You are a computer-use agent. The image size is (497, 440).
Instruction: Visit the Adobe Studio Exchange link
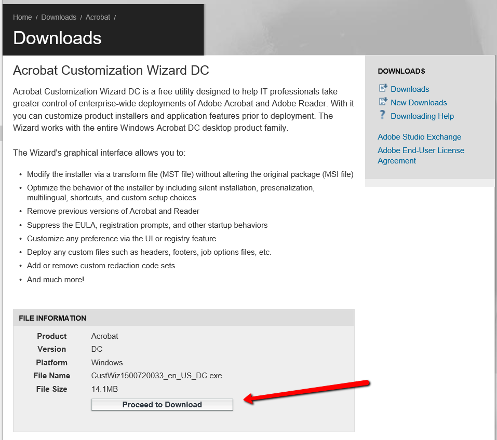tap(419, 137)
